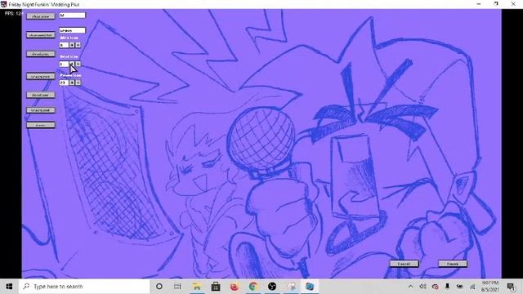Decrease the Alive Icon value with minus
The height and width of the screenshot is (294, 523).
click(x=78, y=45)
